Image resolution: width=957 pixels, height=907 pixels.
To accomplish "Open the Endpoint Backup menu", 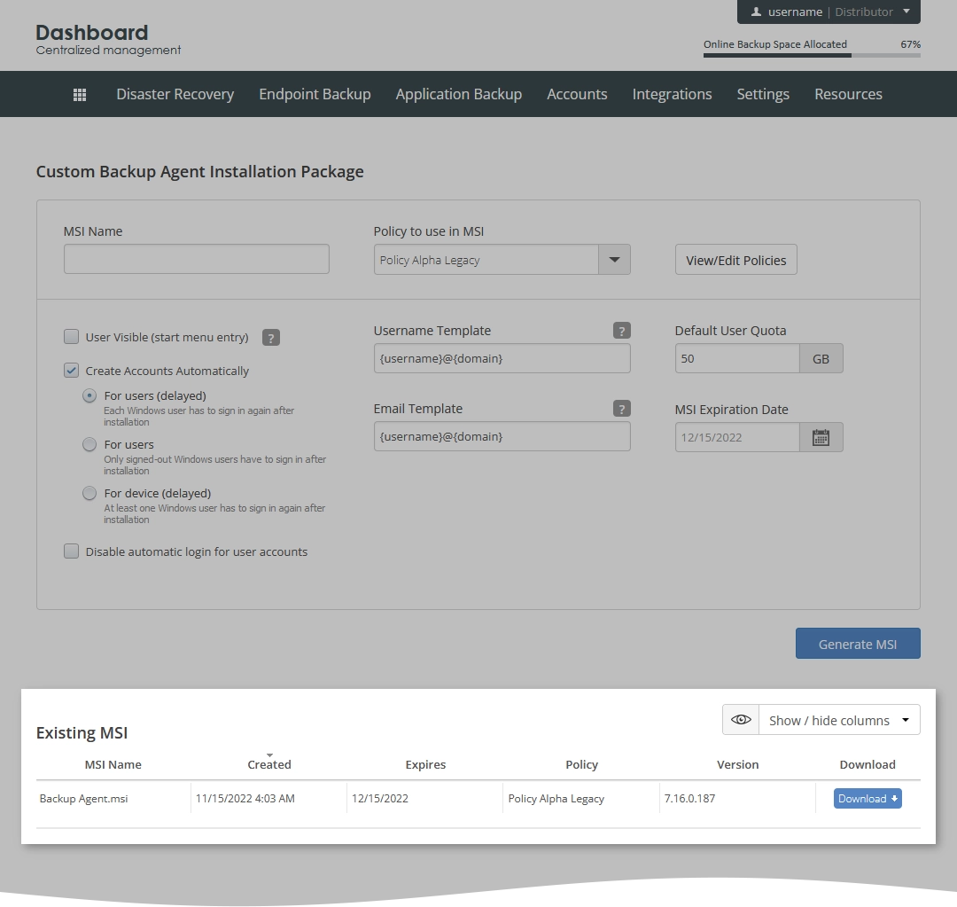I will [315, 94].
